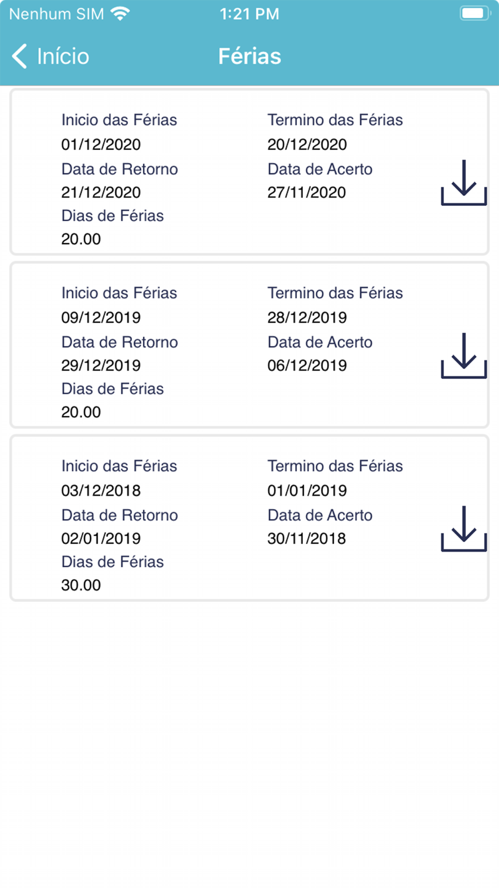Go back to Início
The width and height of the screenshot is (499, 888).
[x=50, y=56]
